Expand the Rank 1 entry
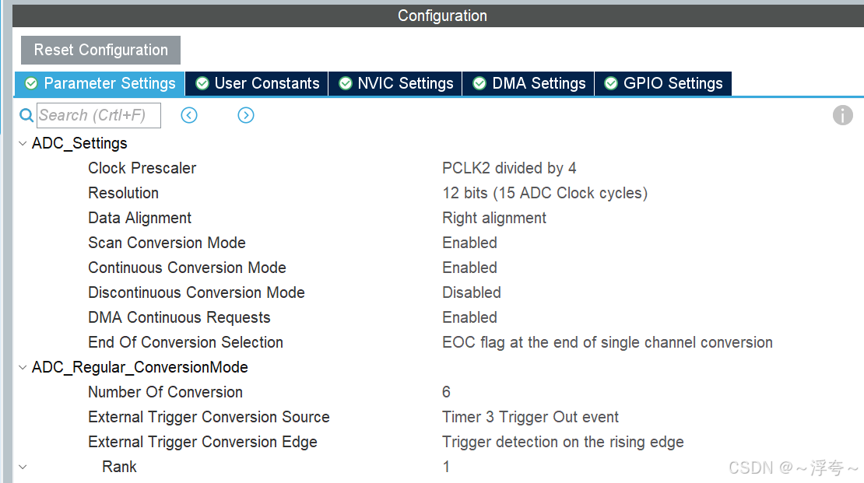This screenshot has width=864, height=483. (x=22, y=467)
